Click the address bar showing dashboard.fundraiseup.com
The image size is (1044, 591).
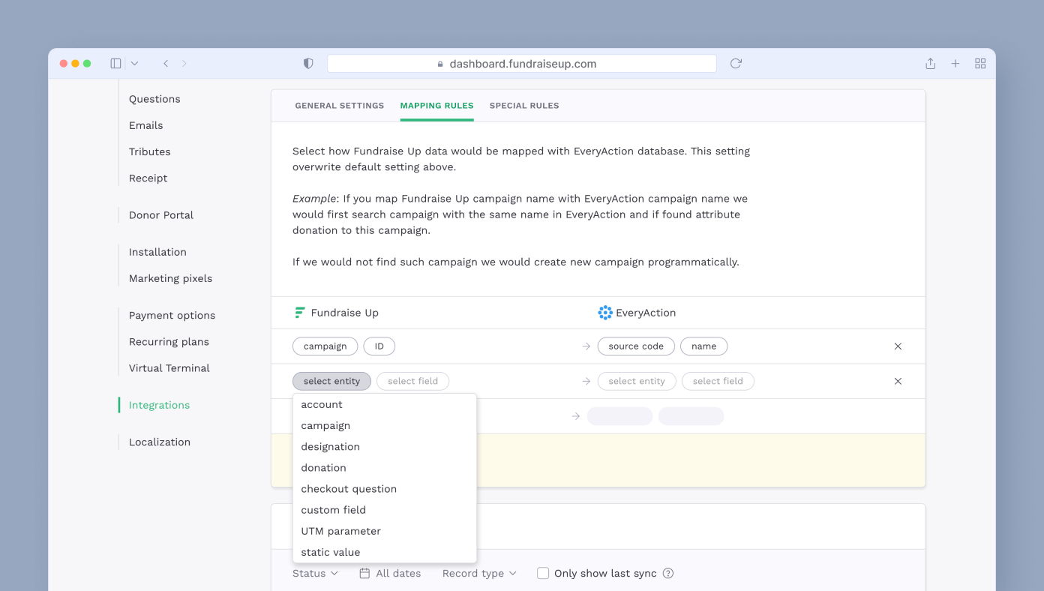522,64
